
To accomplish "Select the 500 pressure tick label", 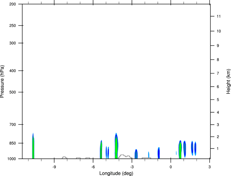I will [13, 92].
